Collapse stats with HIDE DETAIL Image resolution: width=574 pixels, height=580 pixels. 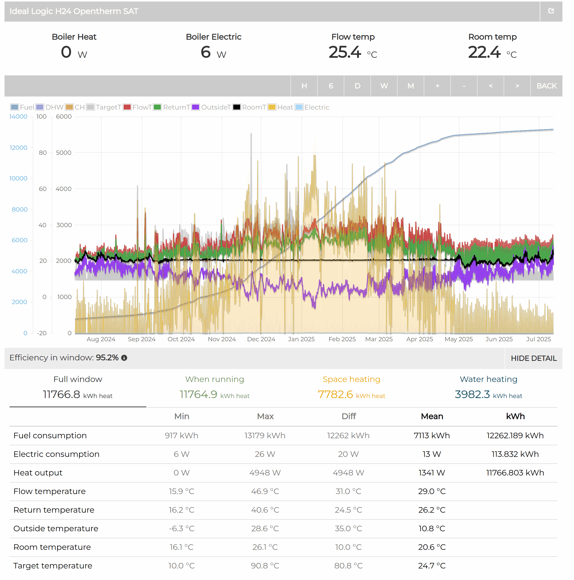(x=533, y=358)
